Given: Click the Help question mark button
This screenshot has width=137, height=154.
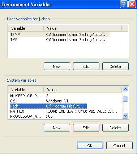Looking at the screenshot, I should 124,4.
